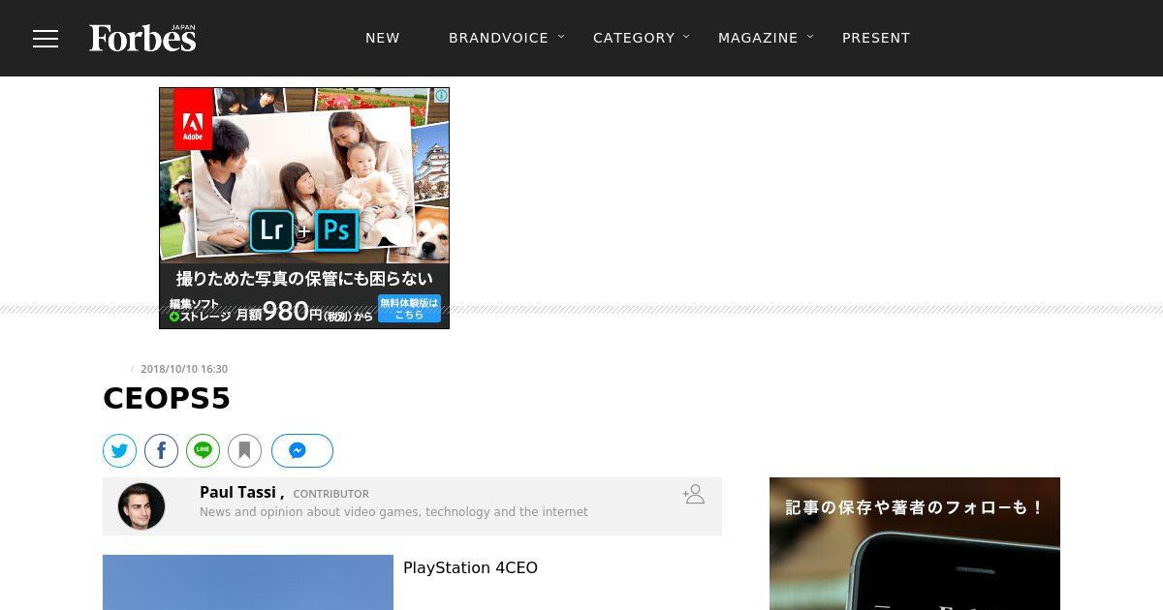Follow the author icon

[693, 495]
